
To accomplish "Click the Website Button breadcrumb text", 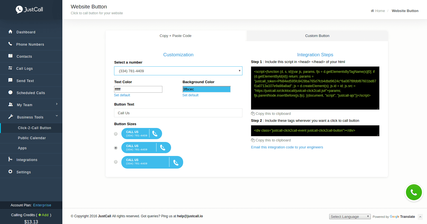I will (x=405, y=11).
